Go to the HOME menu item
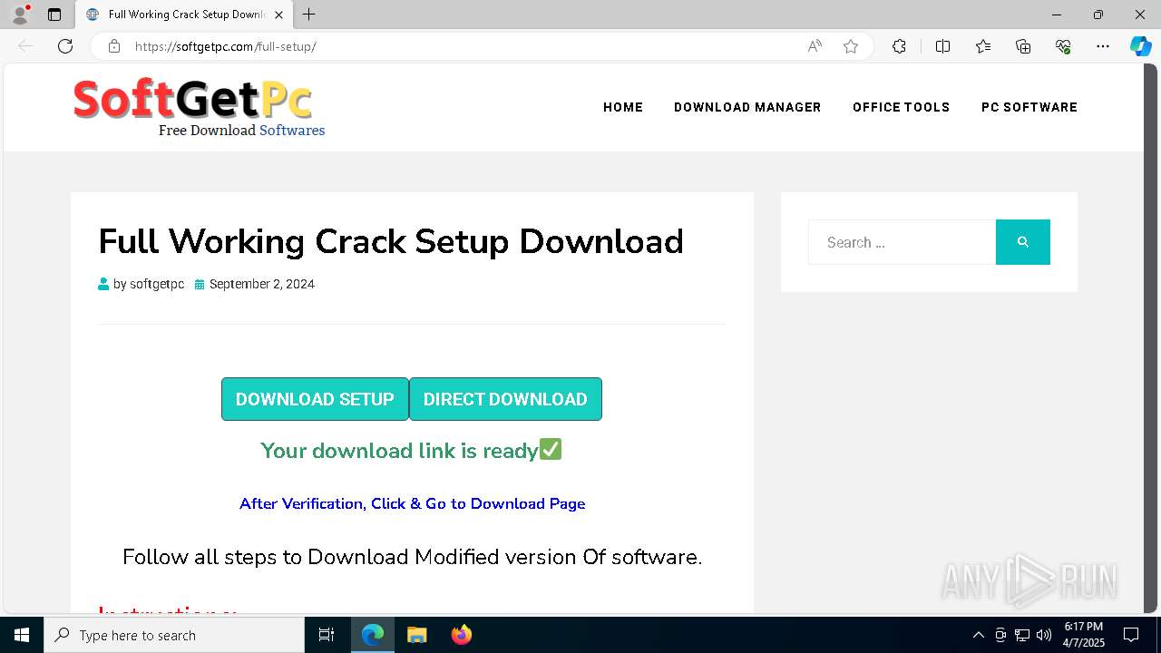 [623, 107]
